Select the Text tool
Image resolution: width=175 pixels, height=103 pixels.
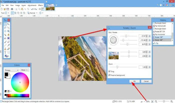tap(5, 52)
